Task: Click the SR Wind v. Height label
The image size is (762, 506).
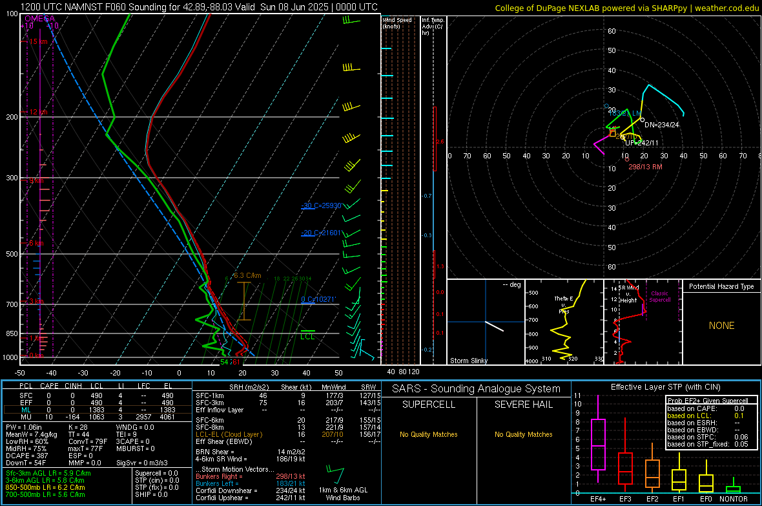Action: click(x=628, y=294)
